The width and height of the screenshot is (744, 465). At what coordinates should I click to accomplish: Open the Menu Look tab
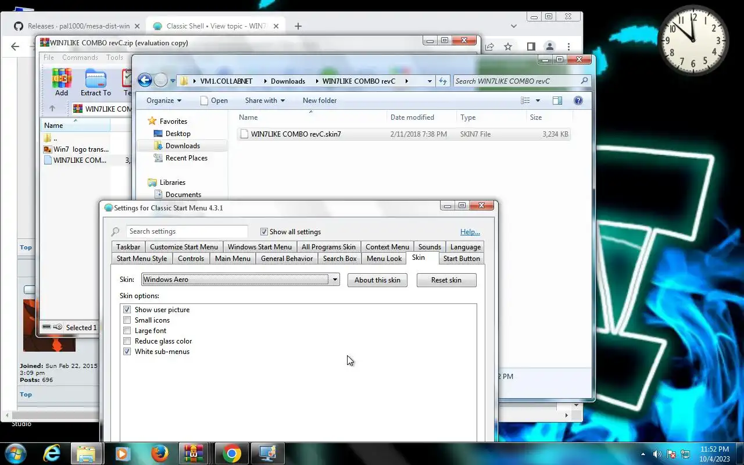tap(384, 259)
